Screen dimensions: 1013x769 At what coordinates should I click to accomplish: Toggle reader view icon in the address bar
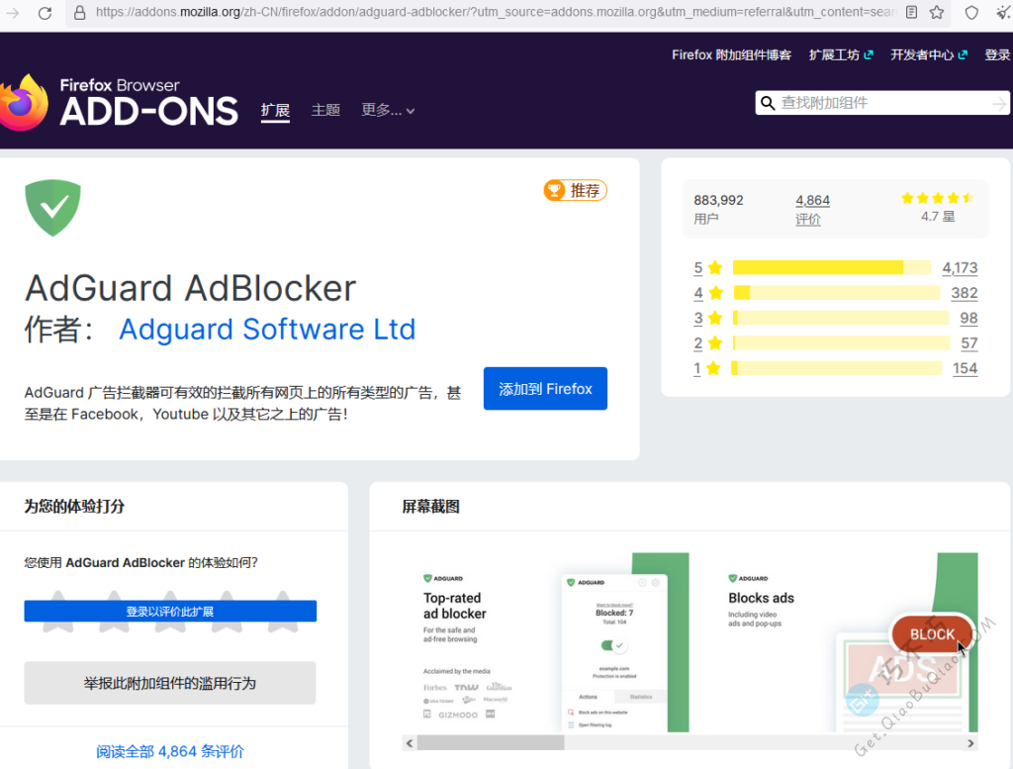(x=911, y=13)
